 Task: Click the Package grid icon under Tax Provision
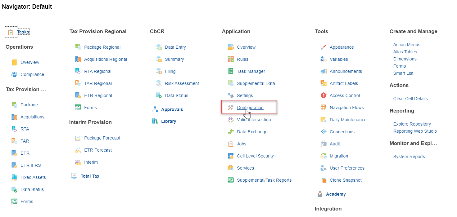coord(14,105)
